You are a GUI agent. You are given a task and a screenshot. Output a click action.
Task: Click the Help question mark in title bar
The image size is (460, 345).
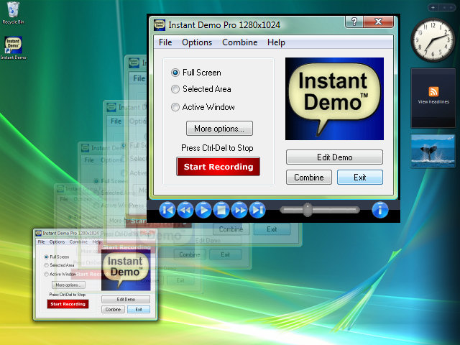[x=354, y=22]
